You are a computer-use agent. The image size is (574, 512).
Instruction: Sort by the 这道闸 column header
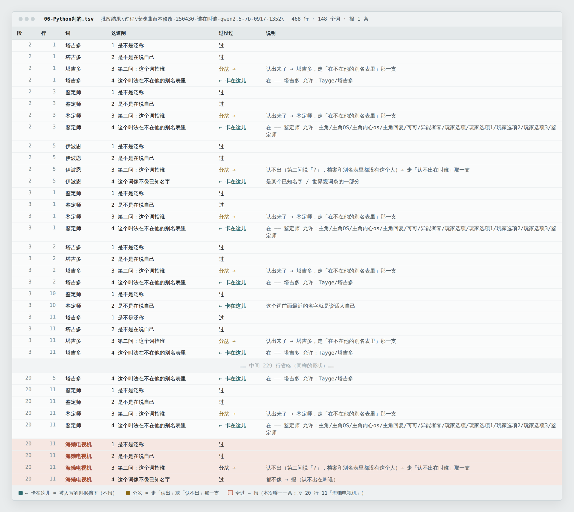pos(118,33)
